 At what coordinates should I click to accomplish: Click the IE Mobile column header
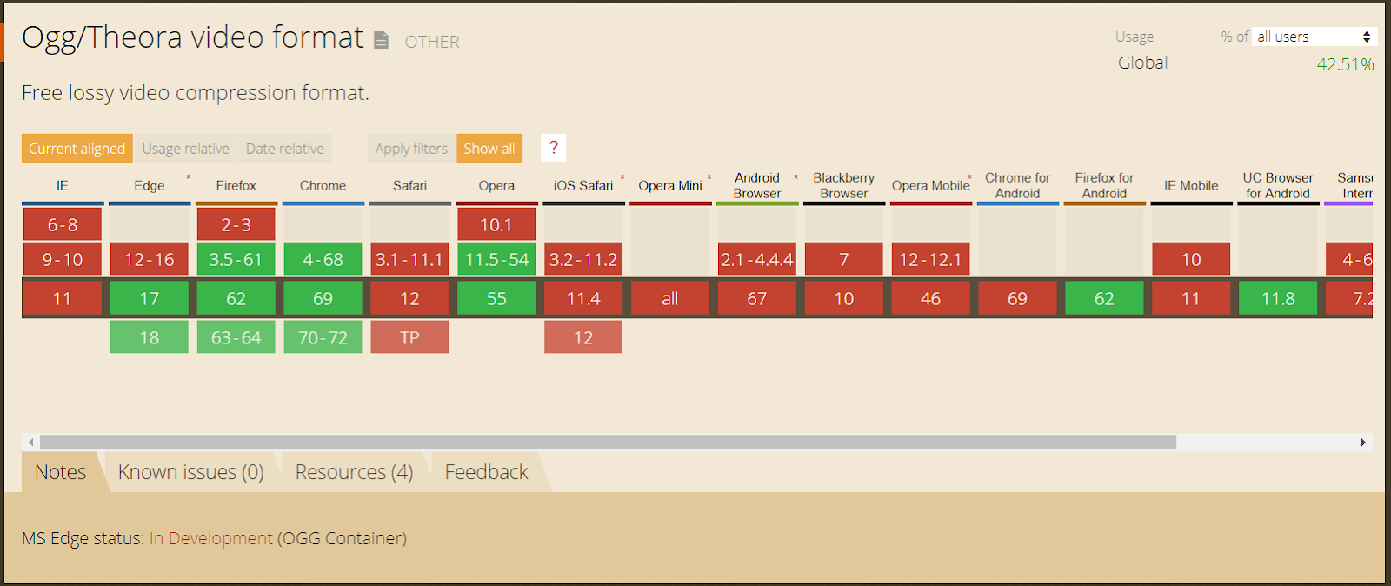coord(1191,185)
